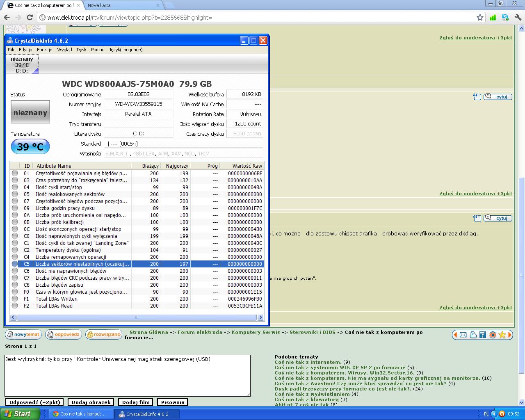The width and height of the screenshot is (525, 420).
Task: Click the SMART list right scroll arrow
Action: point(260,317)
